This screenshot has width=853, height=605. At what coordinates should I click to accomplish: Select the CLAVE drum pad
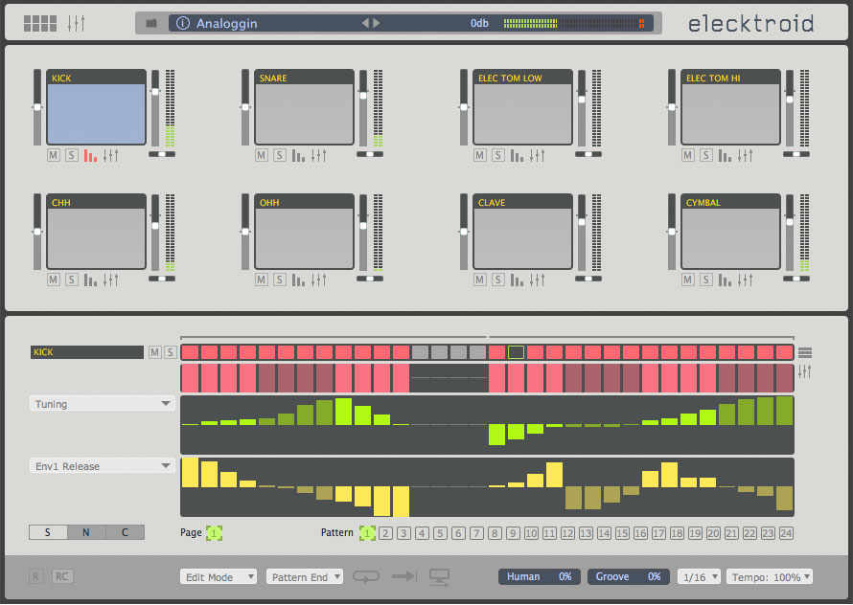(x=522, y=239)
